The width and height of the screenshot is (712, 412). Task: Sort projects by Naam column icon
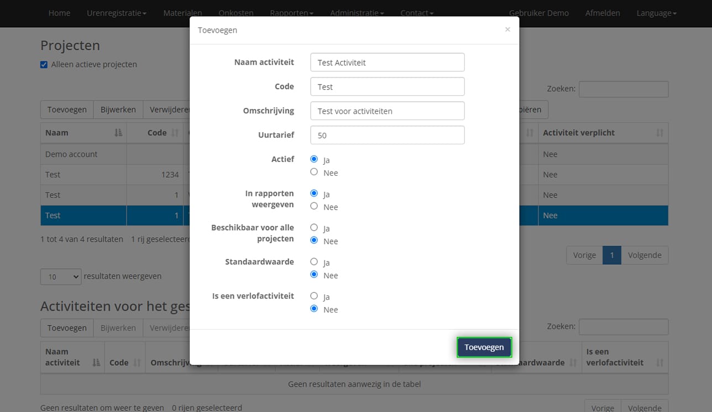[118, 133]
